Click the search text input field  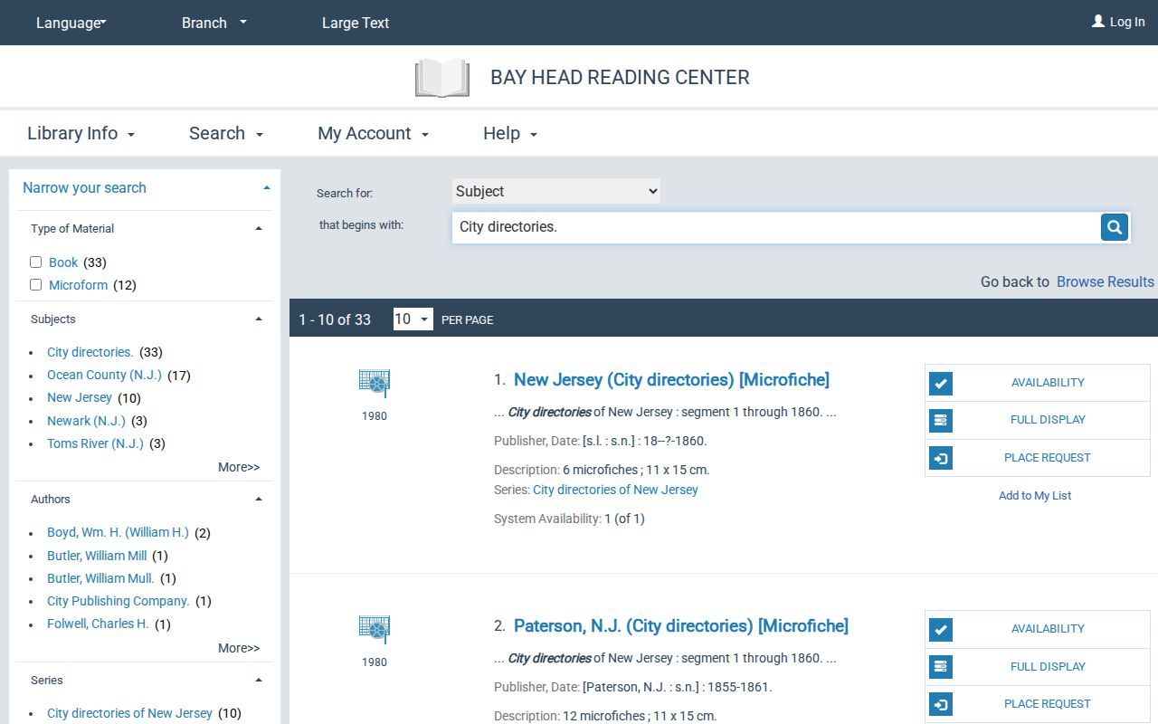tap(776, 227)
